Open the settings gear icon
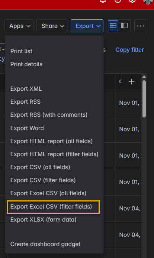 (x=132, y=1)
